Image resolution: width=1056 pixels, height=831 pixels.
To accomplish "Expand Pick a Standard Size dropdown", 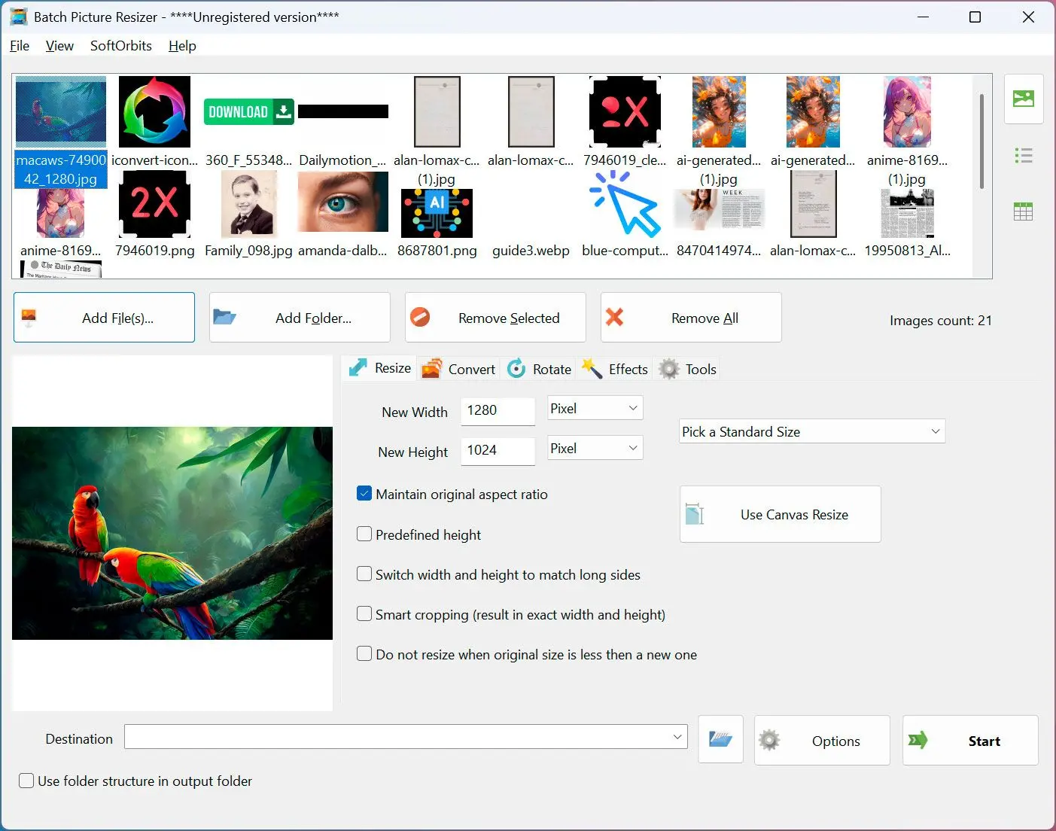I will (812, 431).
